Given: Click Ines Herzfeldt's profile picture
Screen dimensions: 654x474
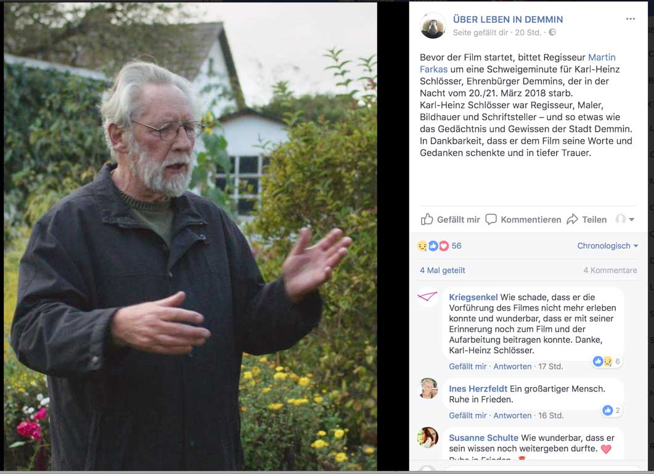Looking at the screenshot, I should click(x=428, y=388).
